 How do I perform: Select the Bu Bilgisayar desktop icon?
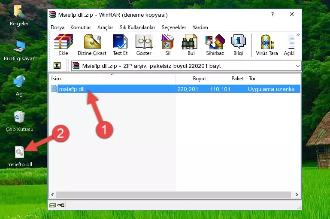[x=19, y=51]
